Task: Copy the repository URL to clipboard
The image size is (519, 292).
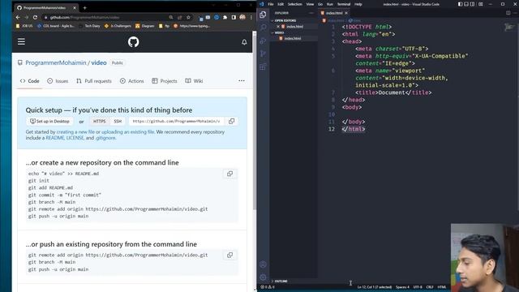Action: coord(232,121)
